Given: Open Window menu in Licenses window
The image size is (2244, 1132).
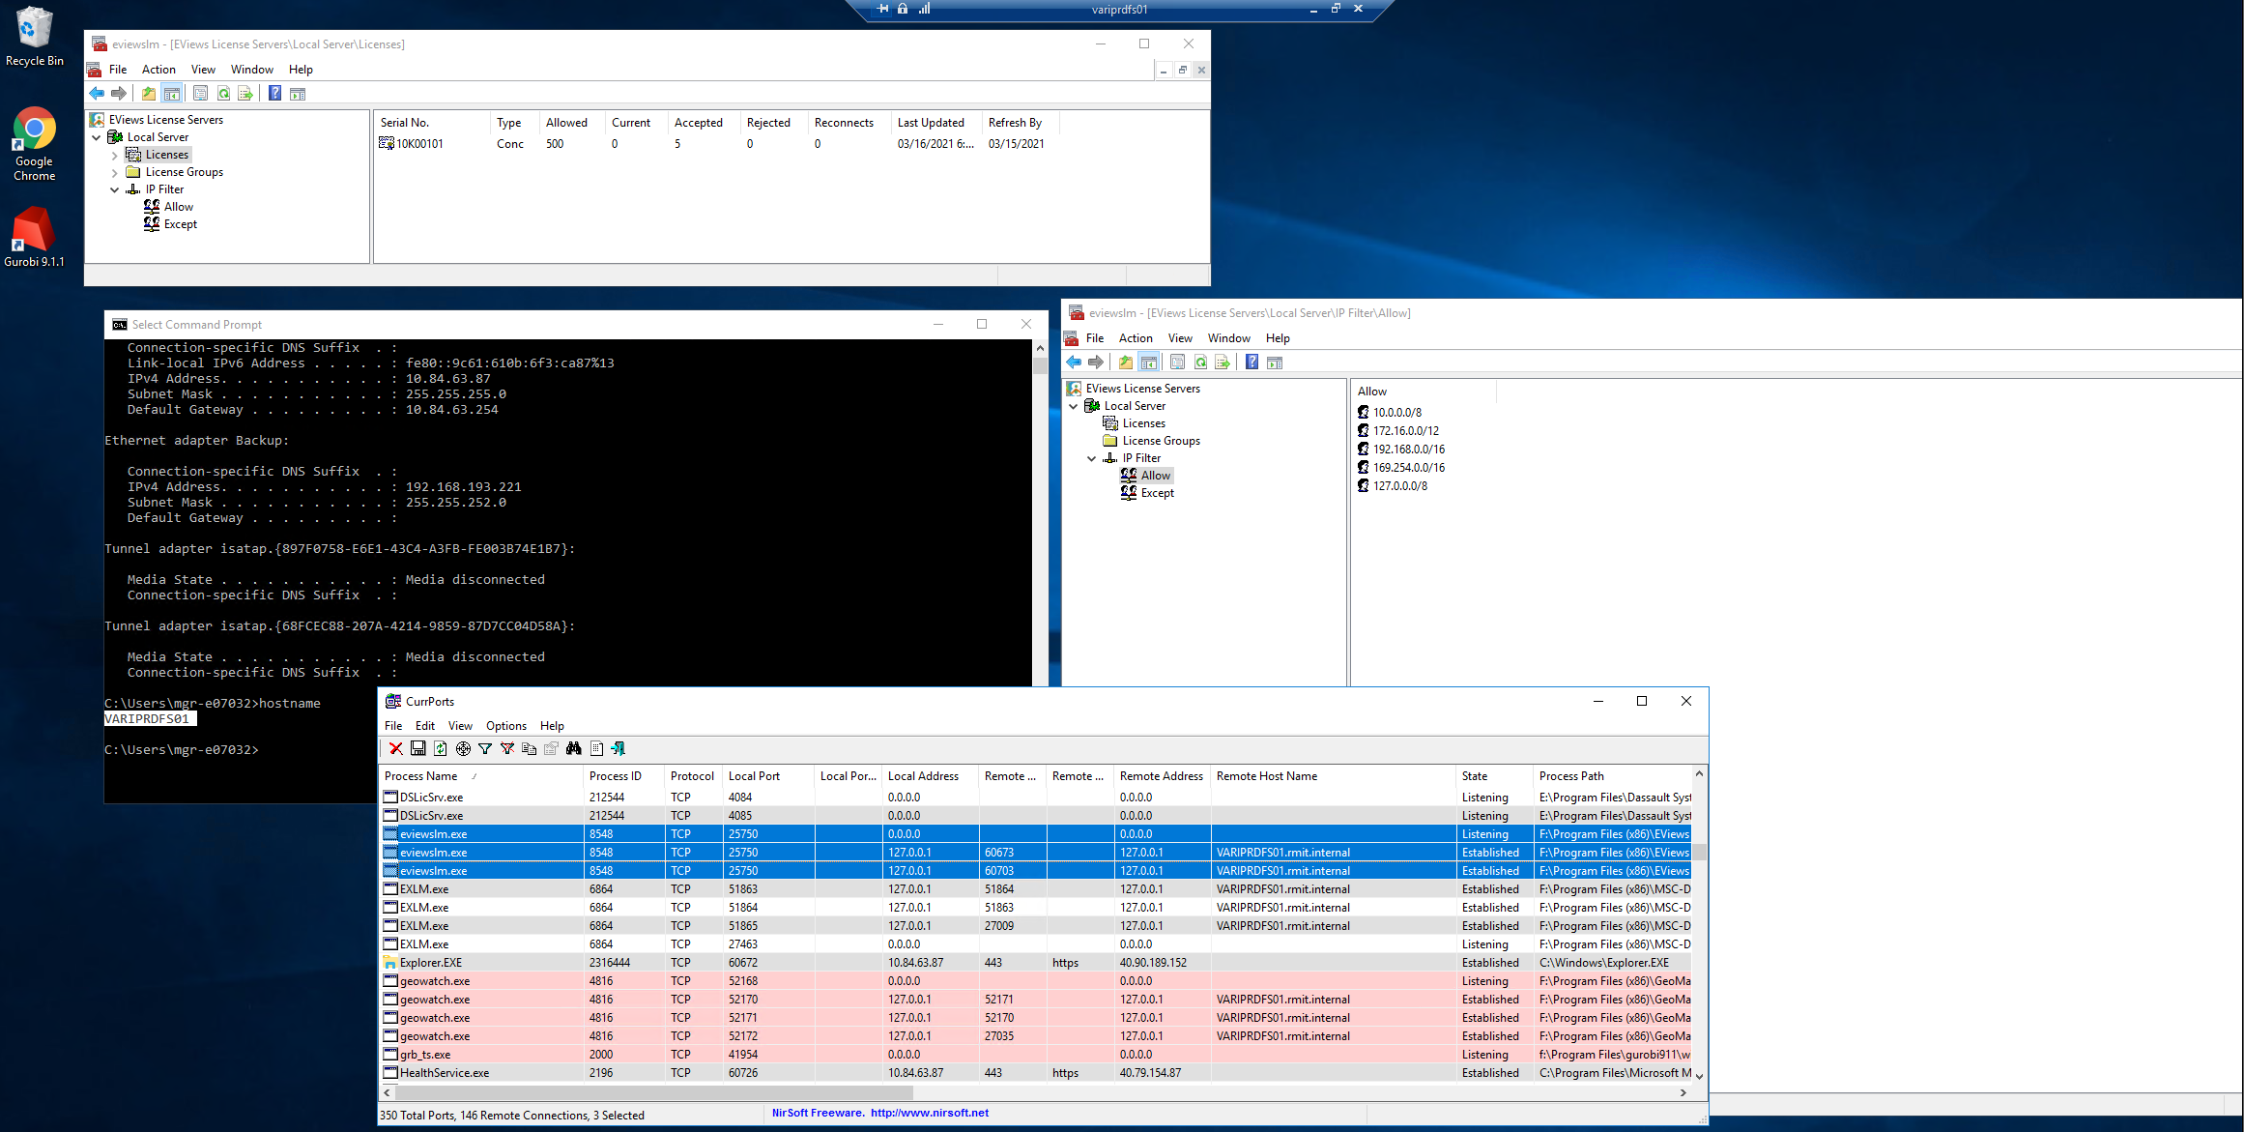Looking at the screenshot, I should [x=252, y=70].
